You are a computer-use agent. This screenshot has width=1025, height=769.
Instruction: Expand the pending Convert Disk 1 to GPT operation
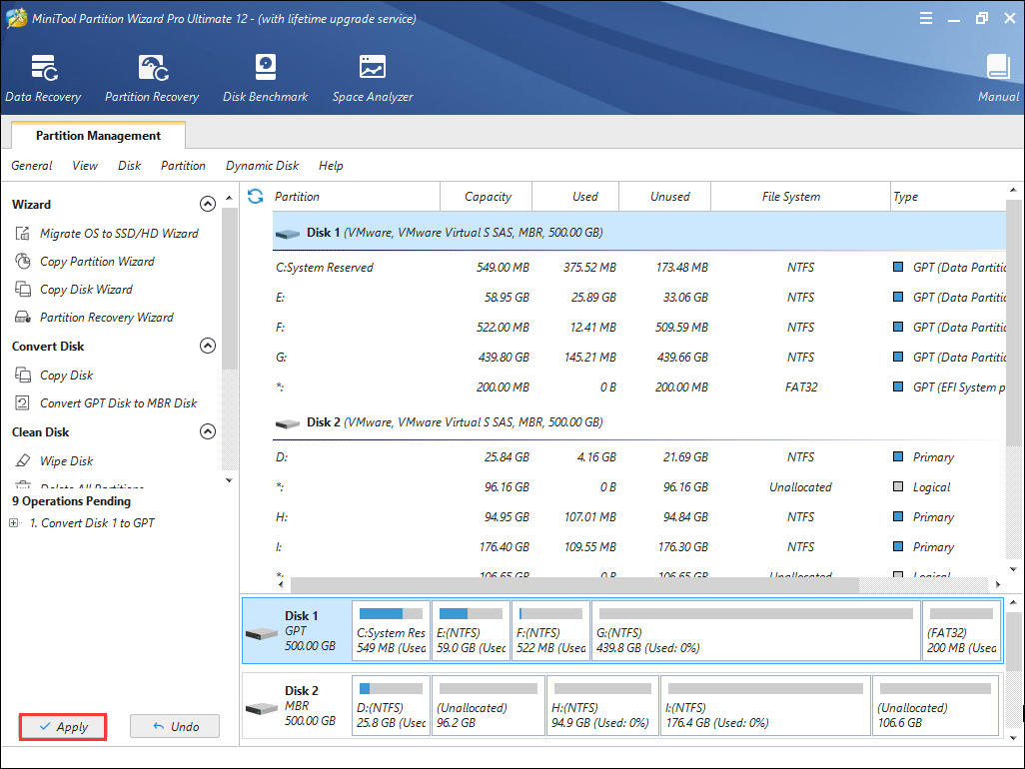coord(14,523)
